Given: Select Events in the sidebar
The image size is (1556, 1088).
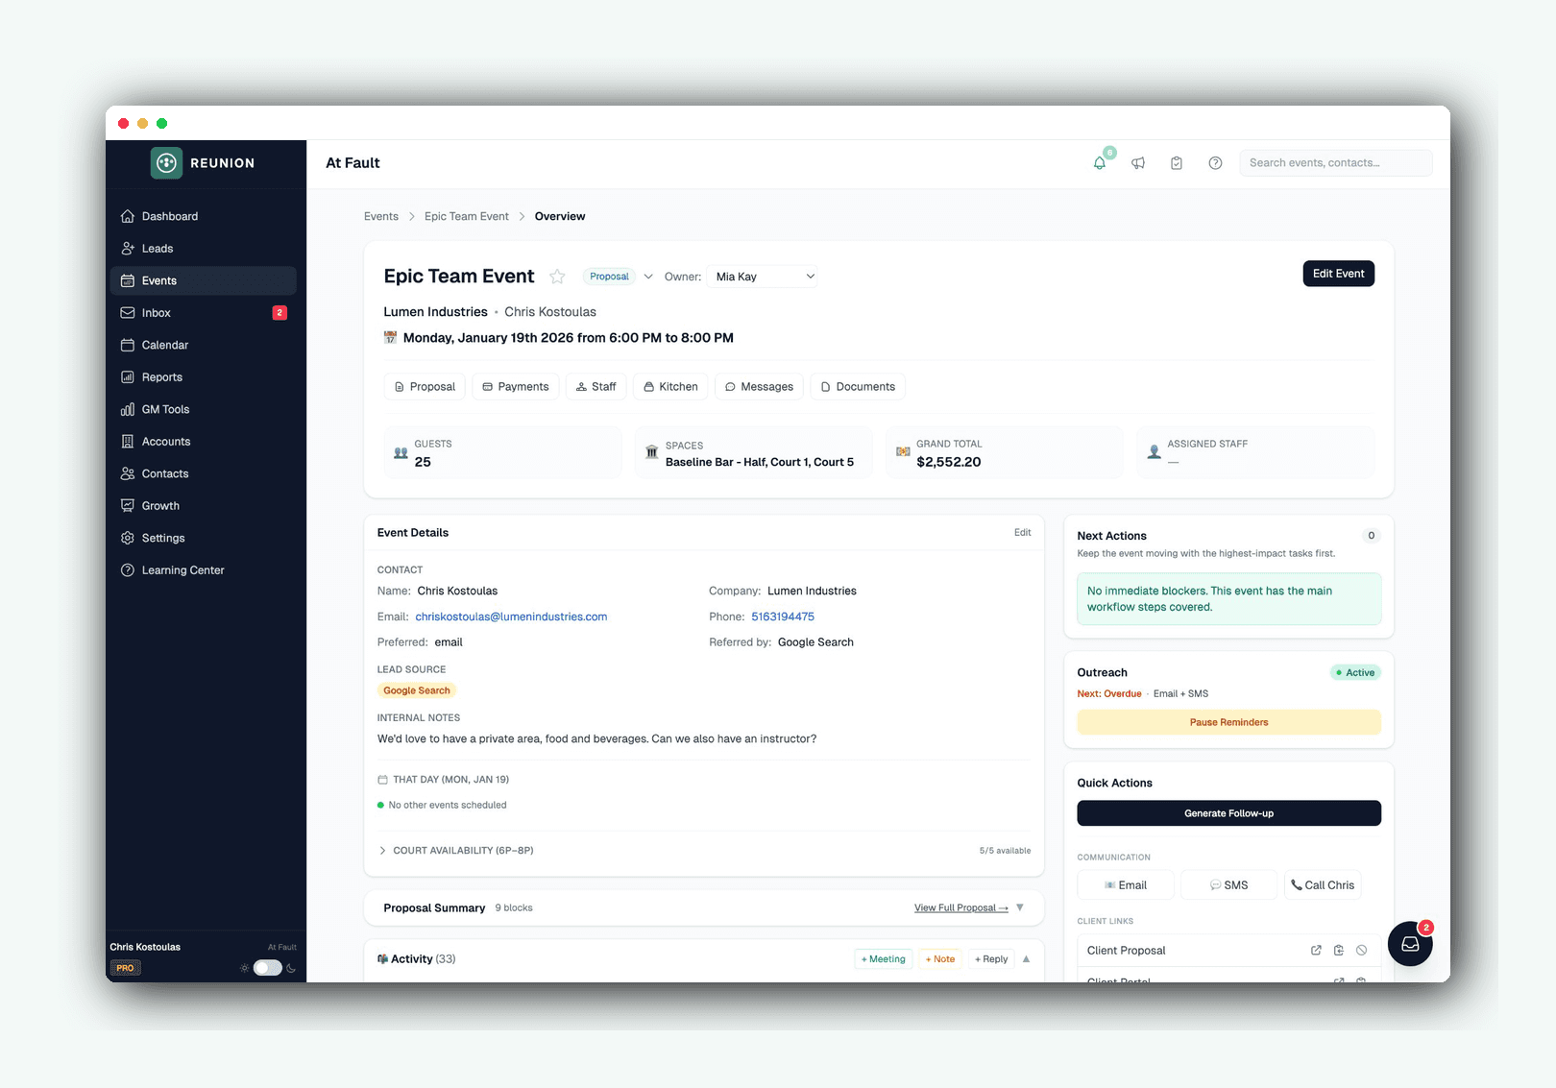Looking at the screenshot, I should (x=204, y=280).
